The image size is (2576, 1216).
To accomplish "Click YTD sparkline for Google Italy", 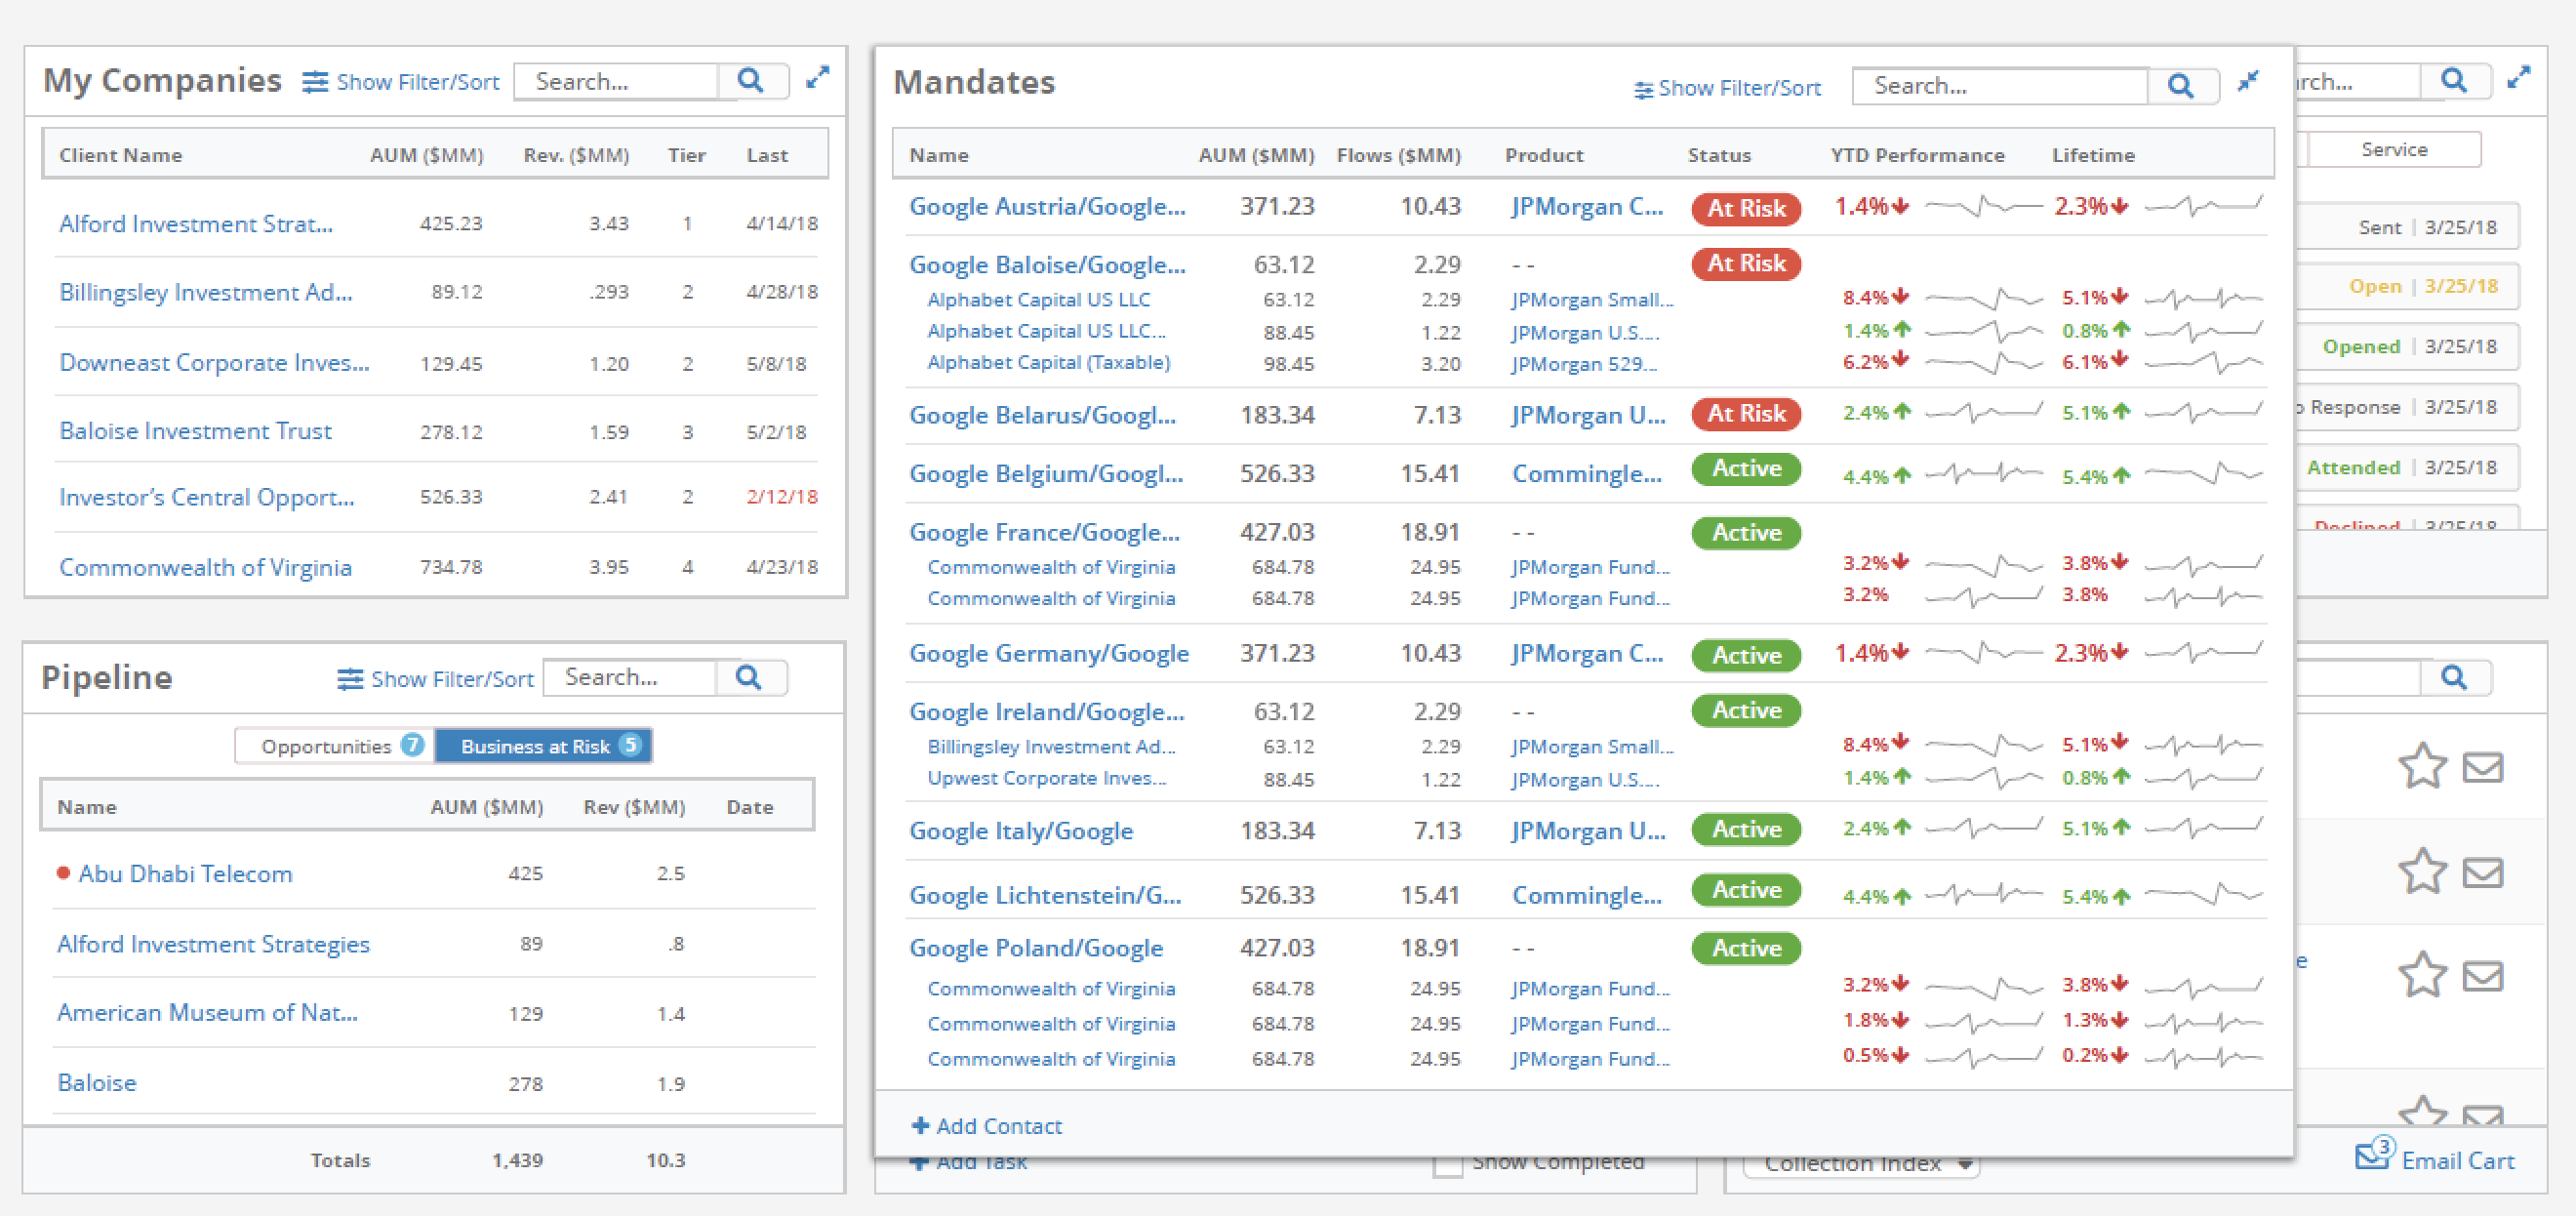I will point(1983,828).
